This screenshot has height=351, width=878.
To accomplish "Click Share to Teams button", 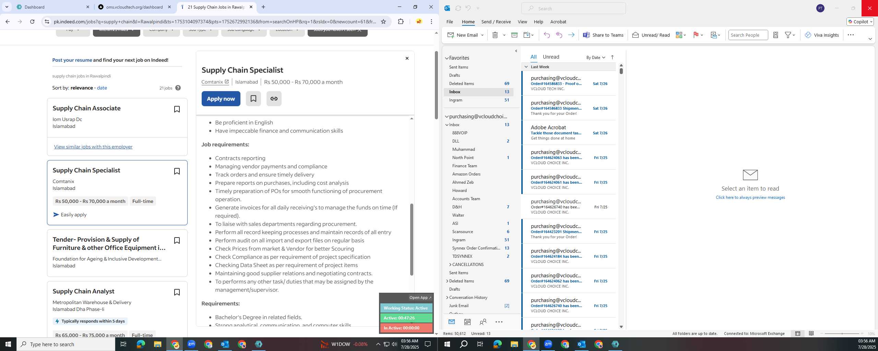I will click(603, 35).
